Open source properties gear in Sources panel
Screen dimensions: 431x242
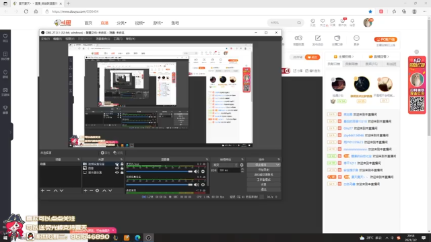(97, 190)
